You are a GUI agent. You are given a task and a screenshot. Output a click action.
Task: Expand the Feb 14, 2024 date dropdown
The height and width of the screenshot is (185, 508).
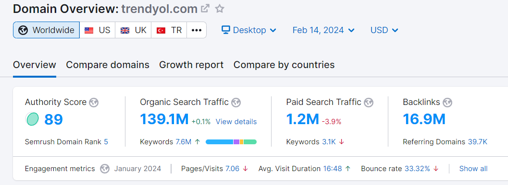click(x=323, y=30)
